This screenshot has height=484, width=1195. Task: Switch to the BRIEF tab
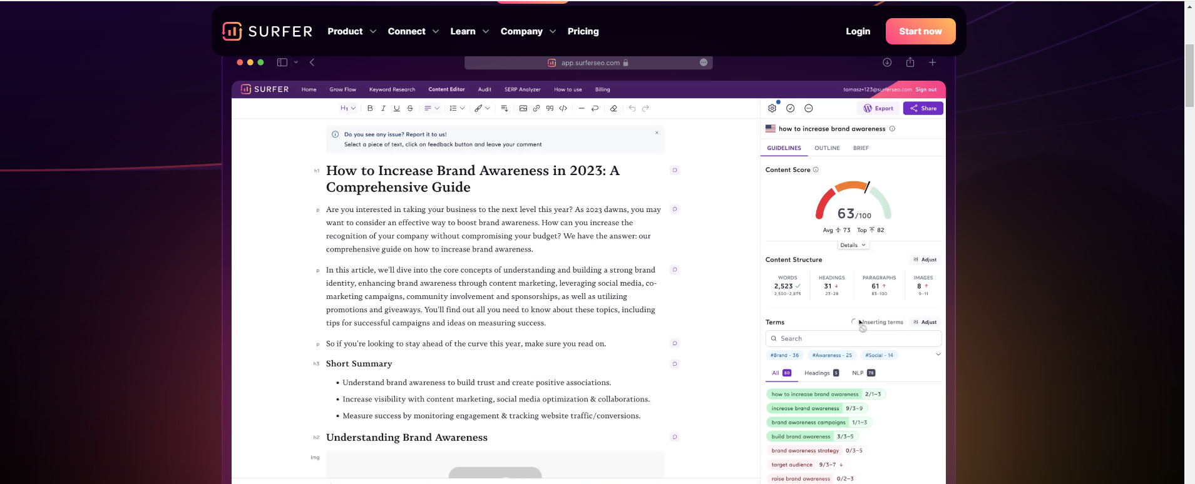[x=861, y=148]
